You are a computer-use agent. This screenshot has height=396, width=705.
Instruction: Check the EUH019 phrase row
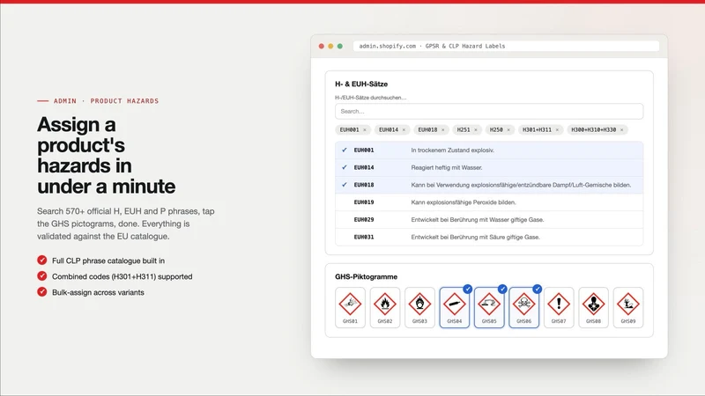(x=489, y=202)
